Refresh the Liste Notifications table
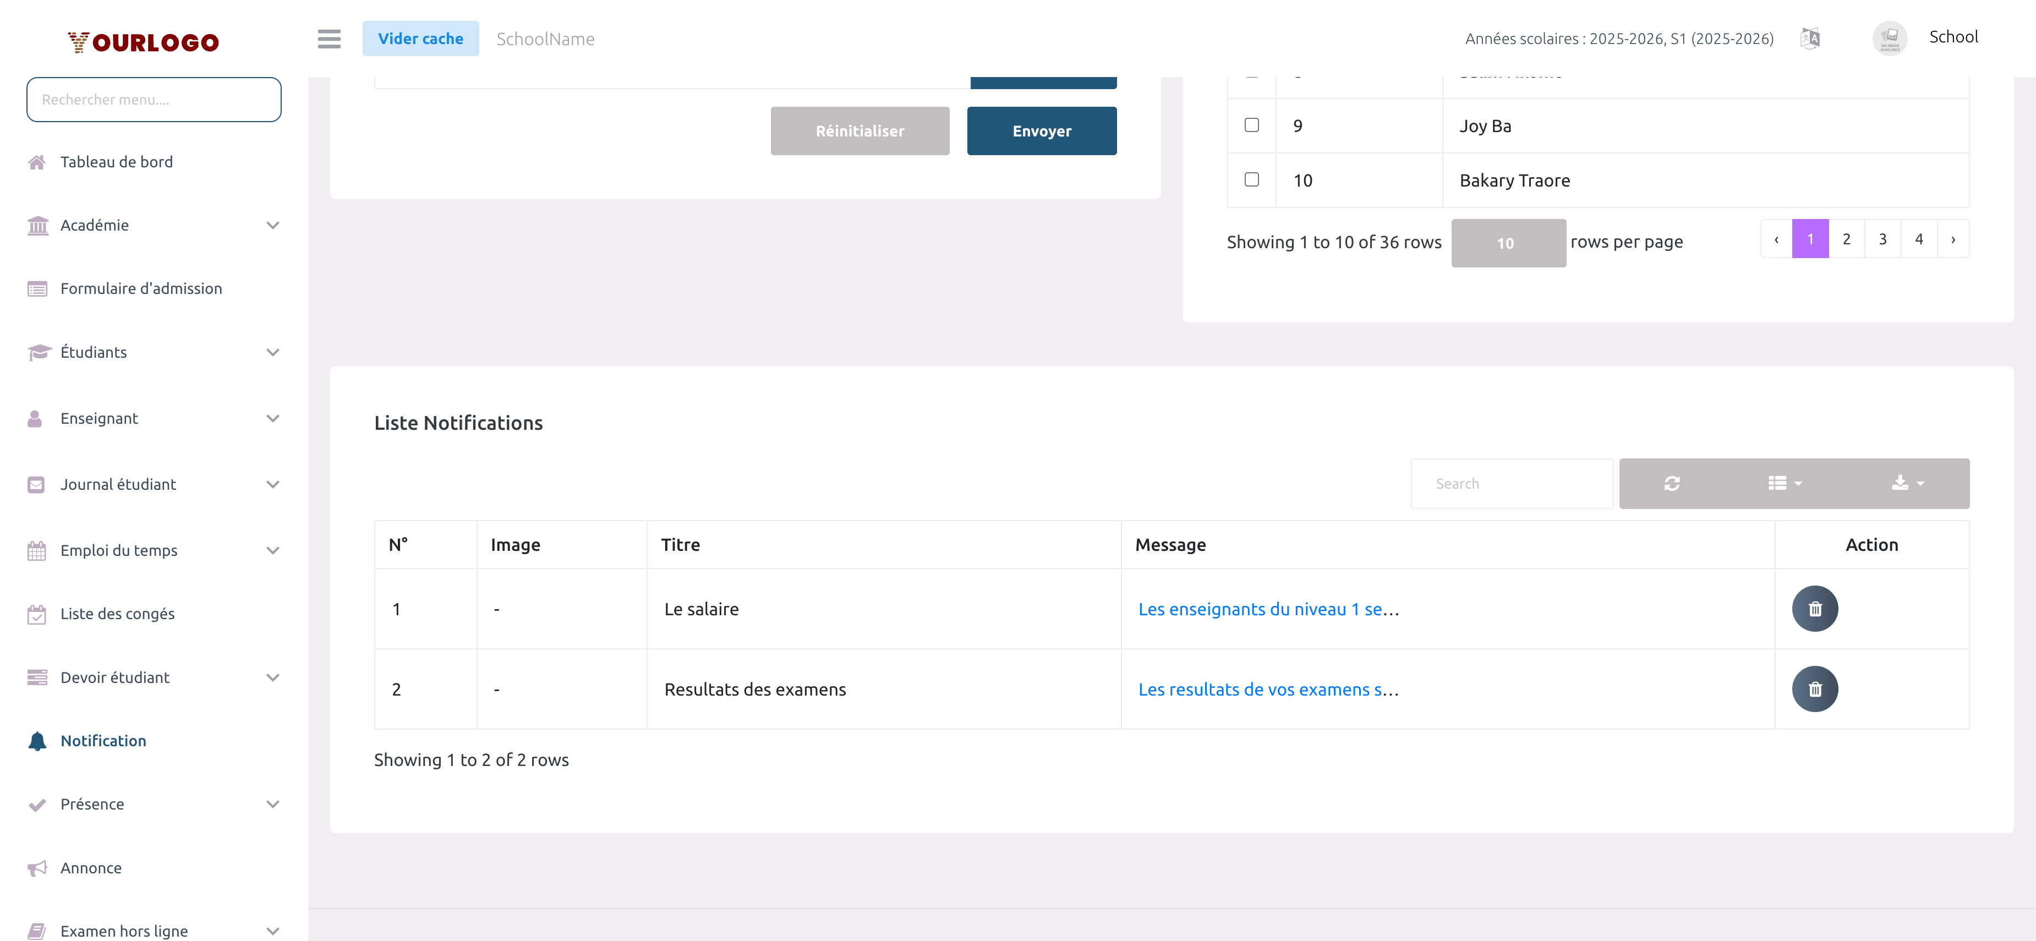The width and height of the screenshot is (2036, 941). coord(1672,483)
